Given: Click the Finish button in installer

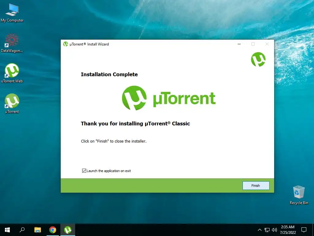Looking at the screenshot, I should pyautogui.click(x=256, y=186).
